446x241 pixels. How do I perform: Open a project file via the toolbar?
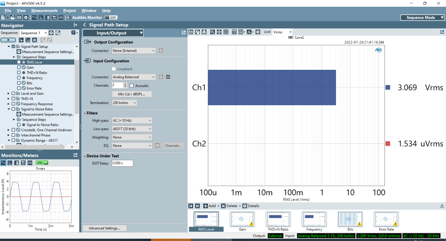tap(13, 17)
